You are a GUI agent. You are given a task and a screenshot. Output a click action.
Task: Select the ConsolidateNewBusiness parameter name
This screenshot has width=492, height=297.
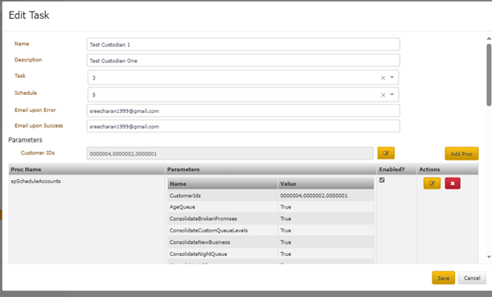point(200,242)
